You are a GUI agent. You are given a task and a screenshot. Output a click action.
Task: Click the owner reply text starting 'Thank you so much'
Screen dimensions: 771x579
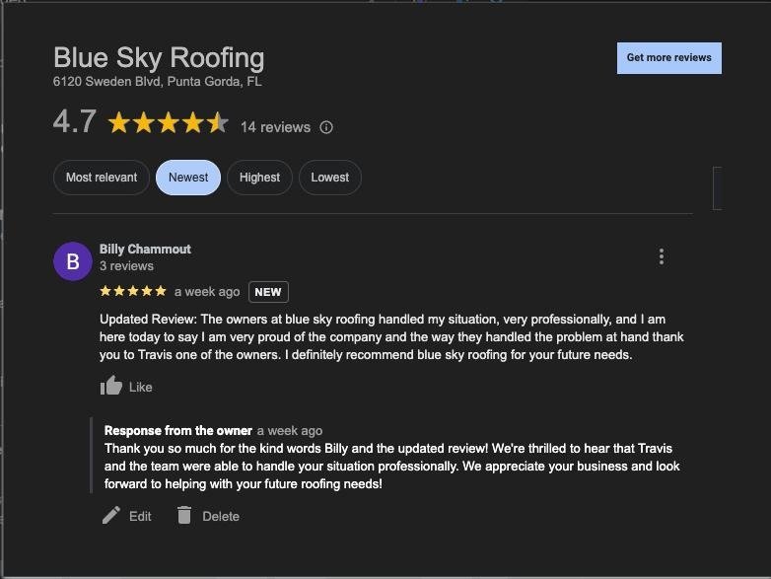click(391, 467)
